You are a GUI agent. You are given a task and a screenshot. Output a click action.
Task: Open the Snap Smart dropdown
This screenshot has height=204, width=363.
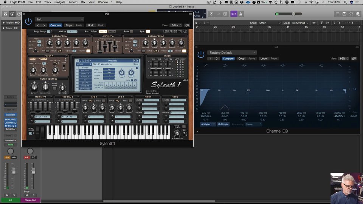pos(270,23)
